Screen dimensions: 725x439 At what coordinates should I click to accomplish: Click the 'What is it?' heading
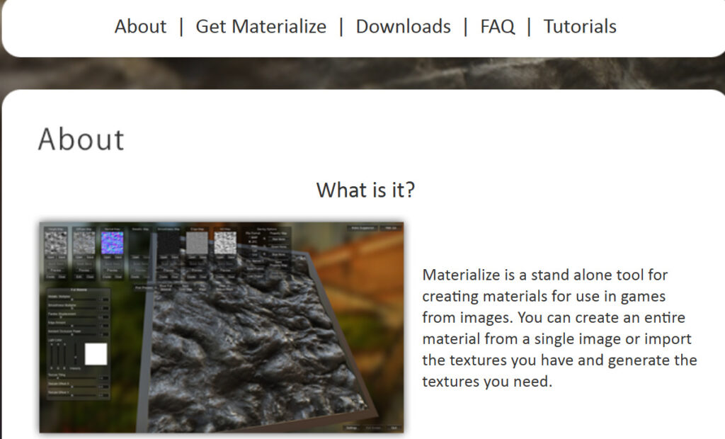366,190
